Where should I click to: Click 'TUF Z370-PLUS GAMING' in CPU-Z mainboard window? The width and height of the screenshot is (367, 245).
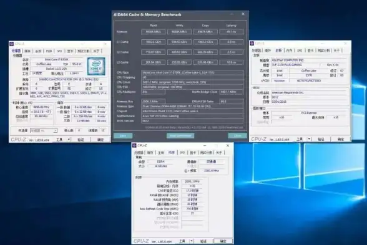point(286,65)
